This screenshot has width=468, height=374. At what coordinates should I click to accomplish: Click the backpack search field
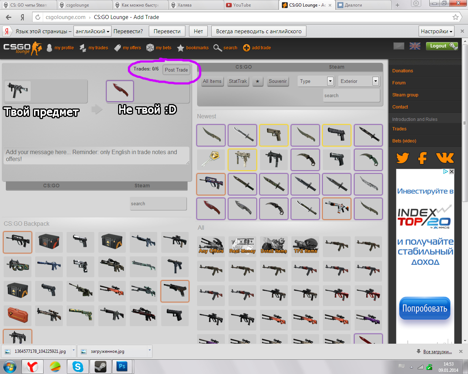pyautogui.click(x=158, y=203)
